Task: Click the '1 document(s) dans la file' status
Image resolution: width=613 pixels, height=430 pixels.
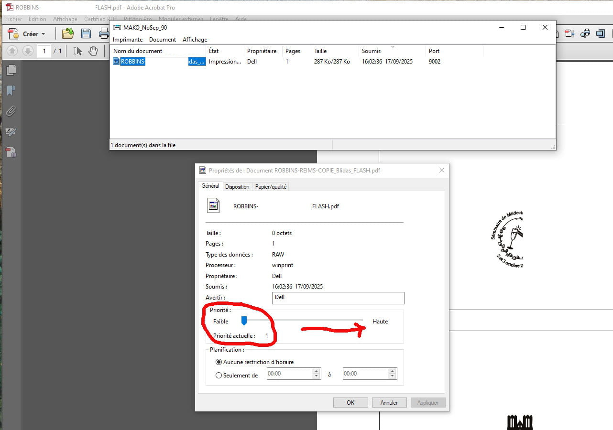Action: 143,145
